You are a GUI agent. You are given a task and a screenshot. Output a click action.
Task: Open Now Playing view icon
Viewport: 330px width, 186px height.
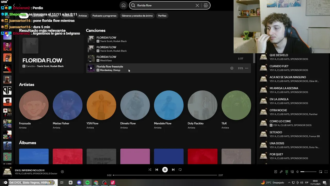point(276,172)
